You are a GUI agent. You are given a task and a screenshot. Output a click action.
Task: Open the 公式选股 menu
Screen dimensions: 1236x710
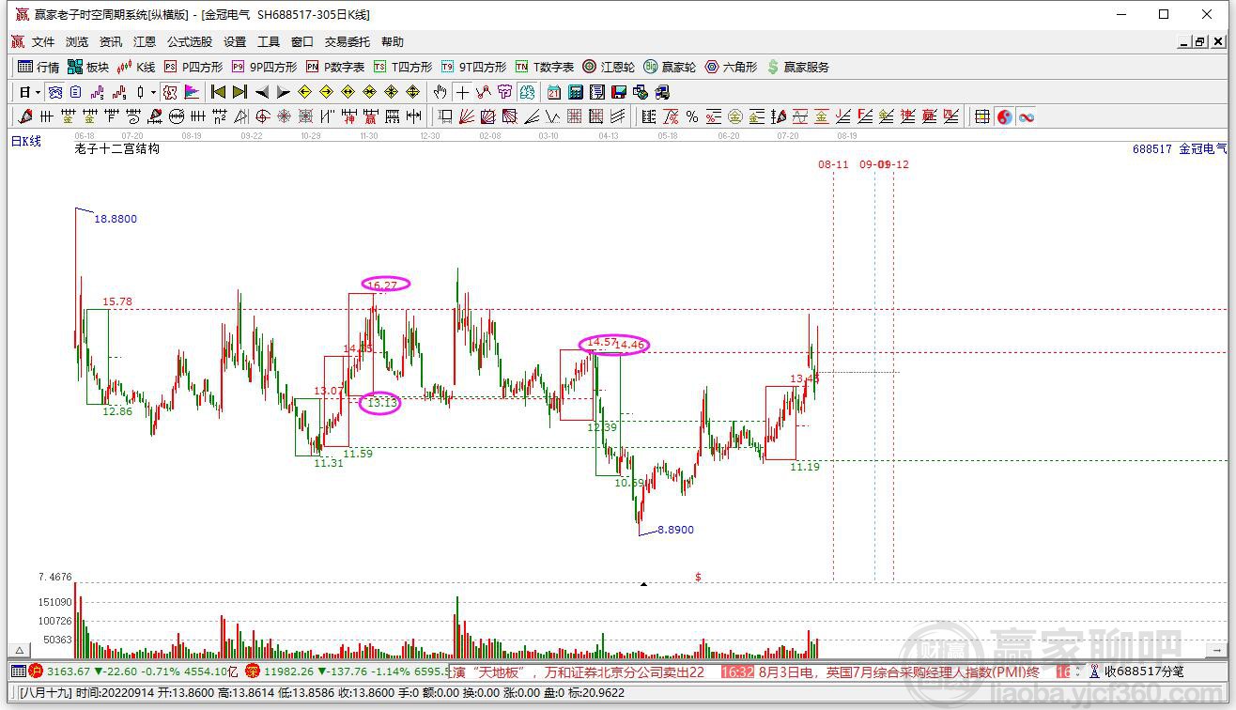[x=190, y=41]
